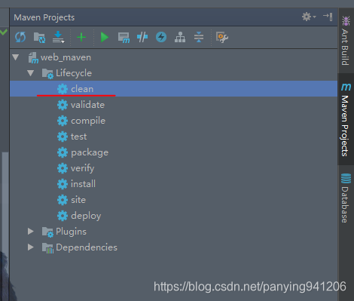Open Maven panel gear options dropdown

coord(309,17)
